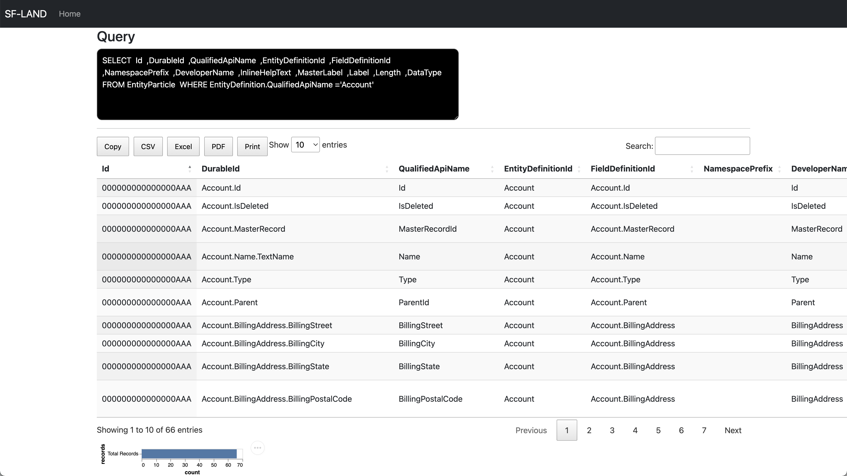Sort by FieldDefinitionId column header

coord(622,169)
